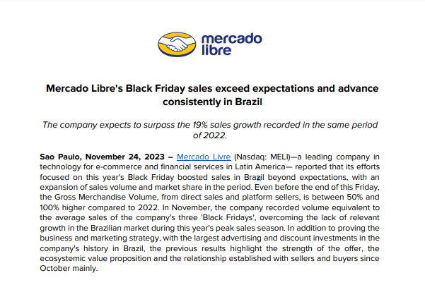Click 'consistently in Brazil' in the headline
The width and height of the screenshot is (425, 285).
tap(212, 102)
